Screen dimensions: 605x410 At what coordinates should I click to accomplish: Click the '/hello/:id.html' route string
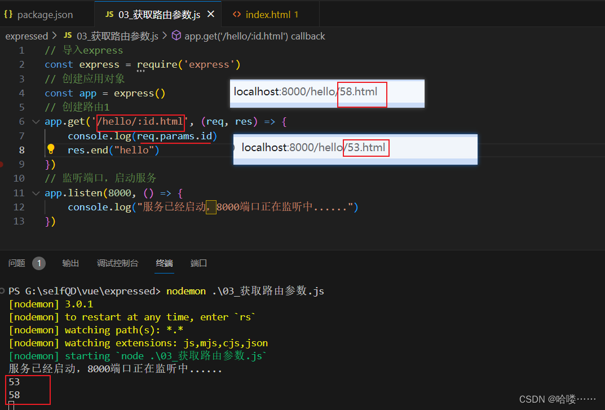coord(140,122)
